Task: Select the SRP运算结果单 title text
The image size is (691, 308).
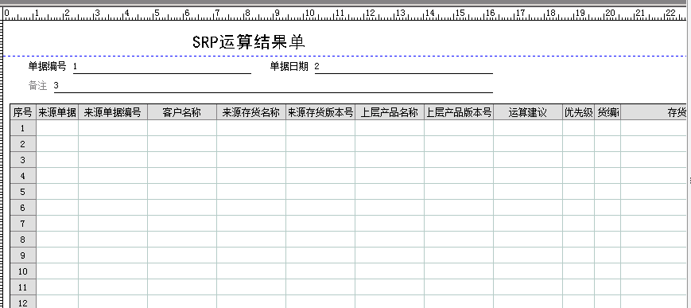Action: point(249,42)
